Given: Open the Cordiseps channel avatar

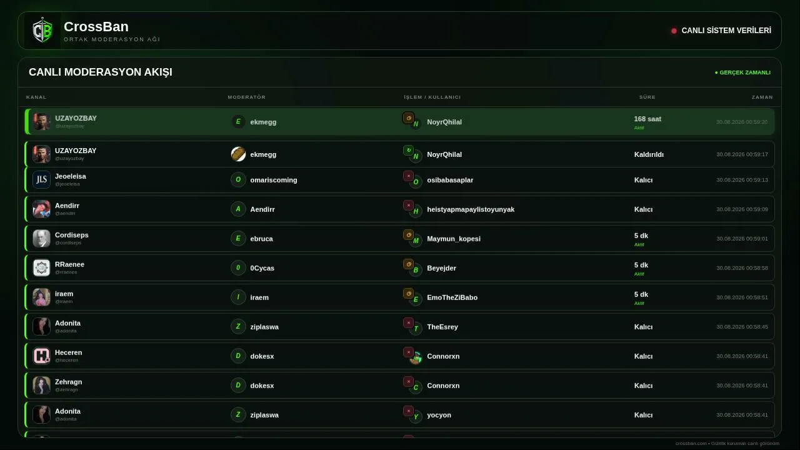Looking at the screenshot, I should coord(41,239).
